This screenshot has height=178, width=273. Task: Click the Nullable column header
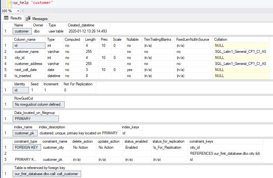pyautogui.click(x=132, y=39)
